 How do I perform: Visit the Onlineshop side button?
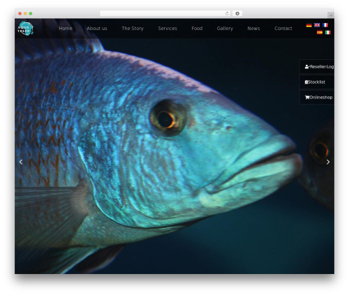coord(317,98)
